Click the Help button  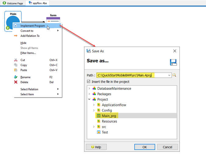96,147
